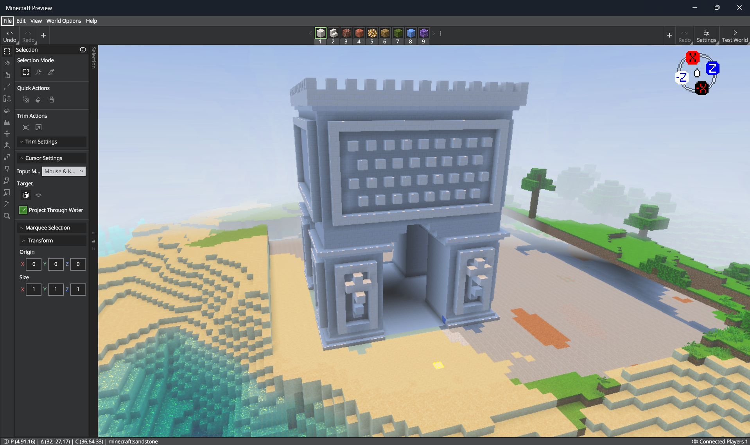Image resolution: width=750 pixels, height=445 pixels.
Task: Click the Deselect quick action icon
Action: point(25,100)
